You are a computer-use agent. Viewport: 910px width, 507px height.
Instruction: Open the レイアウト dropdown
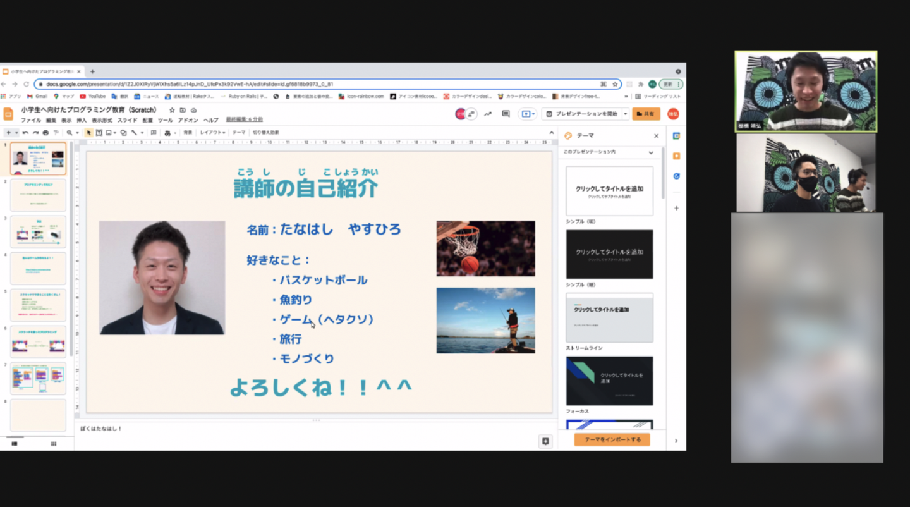[212, 133]
